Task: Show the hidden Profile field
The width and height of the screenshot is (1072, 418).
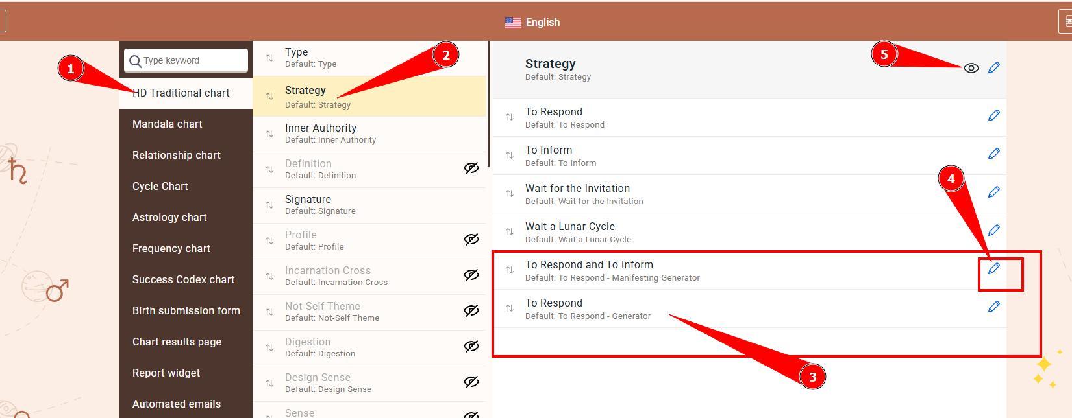Action: pos(471,240)
